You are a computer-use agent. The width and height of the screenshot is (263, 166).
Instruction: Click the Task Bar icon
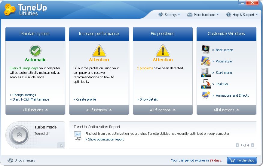click(206, 84)
